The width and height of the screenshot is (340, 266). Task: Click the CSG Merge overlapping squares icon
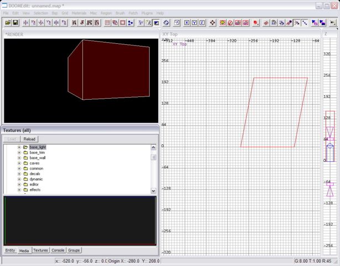tap(115, 23)
